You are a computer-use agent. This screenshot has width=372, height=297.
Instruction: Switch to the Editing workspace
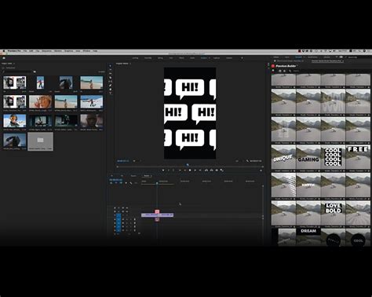coord(160,58)
